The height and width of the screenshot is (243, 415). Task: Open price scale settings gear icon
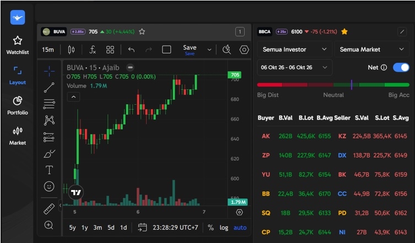[x=239, y=212]
